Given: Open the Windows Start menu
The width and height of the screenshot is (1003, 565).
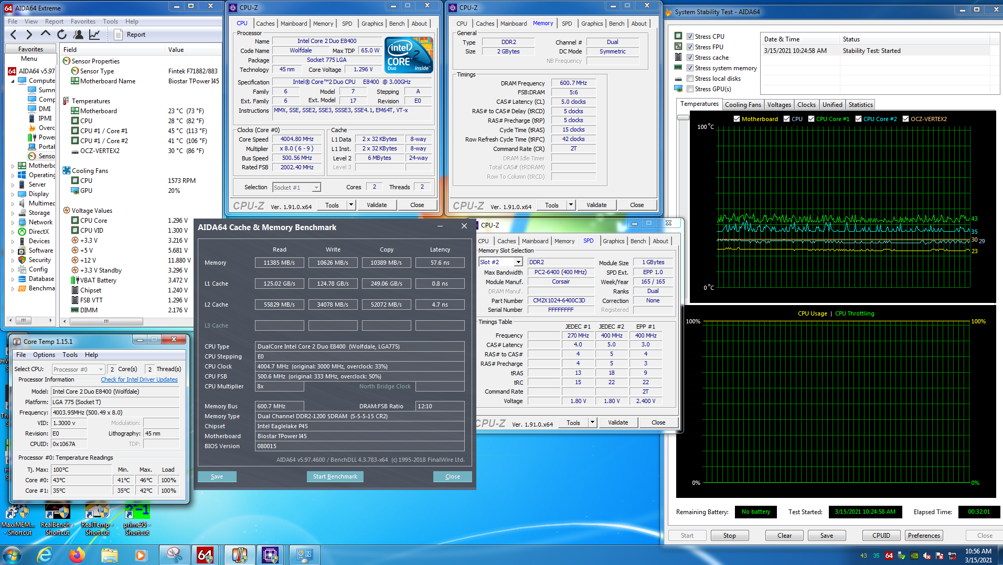Looking at the screenshot, I should coord(12,555).
